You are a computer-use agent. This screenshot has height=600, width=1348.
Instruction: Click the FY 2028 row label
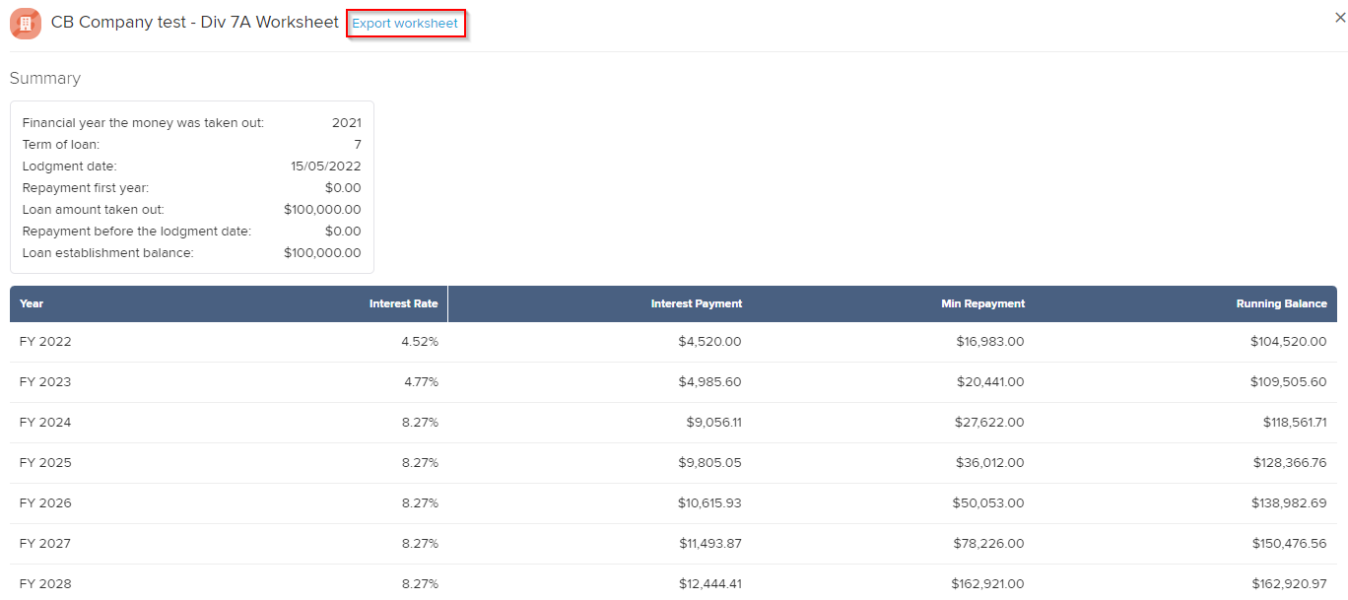pyautogui.click(x=45, y=584)
